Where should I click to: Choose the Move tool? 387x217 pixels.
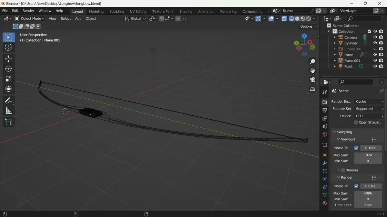[x=9, y=59]
